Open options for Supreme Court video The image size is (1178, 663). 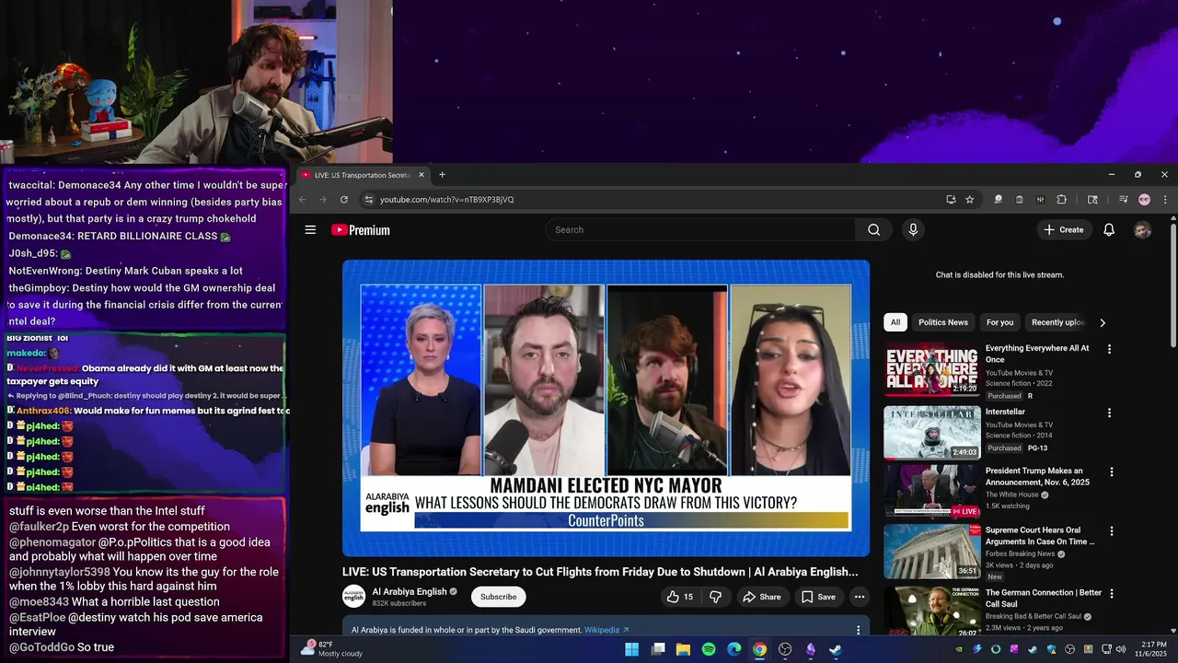click(1111, 531)
